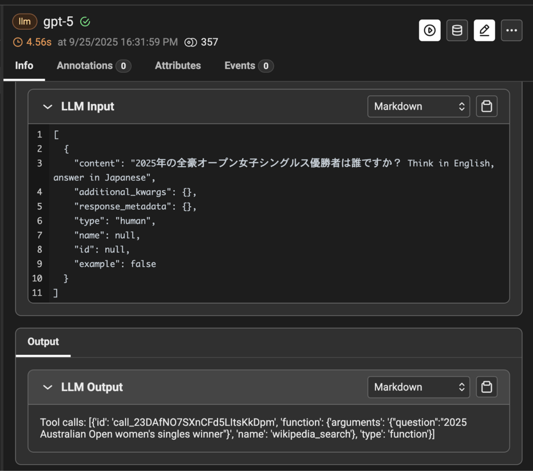The image size is (533, 471).
Task: Collapse the LLM Output section chevron
Action: [48, 387]
